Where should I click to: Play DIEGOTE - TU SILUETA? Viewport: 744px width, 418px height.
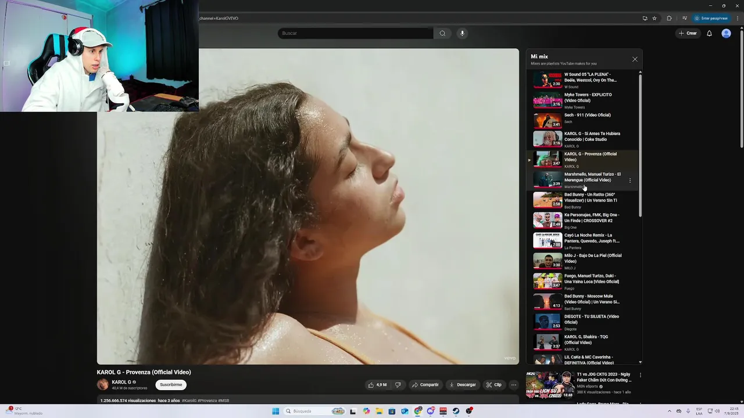coord(583,322)
